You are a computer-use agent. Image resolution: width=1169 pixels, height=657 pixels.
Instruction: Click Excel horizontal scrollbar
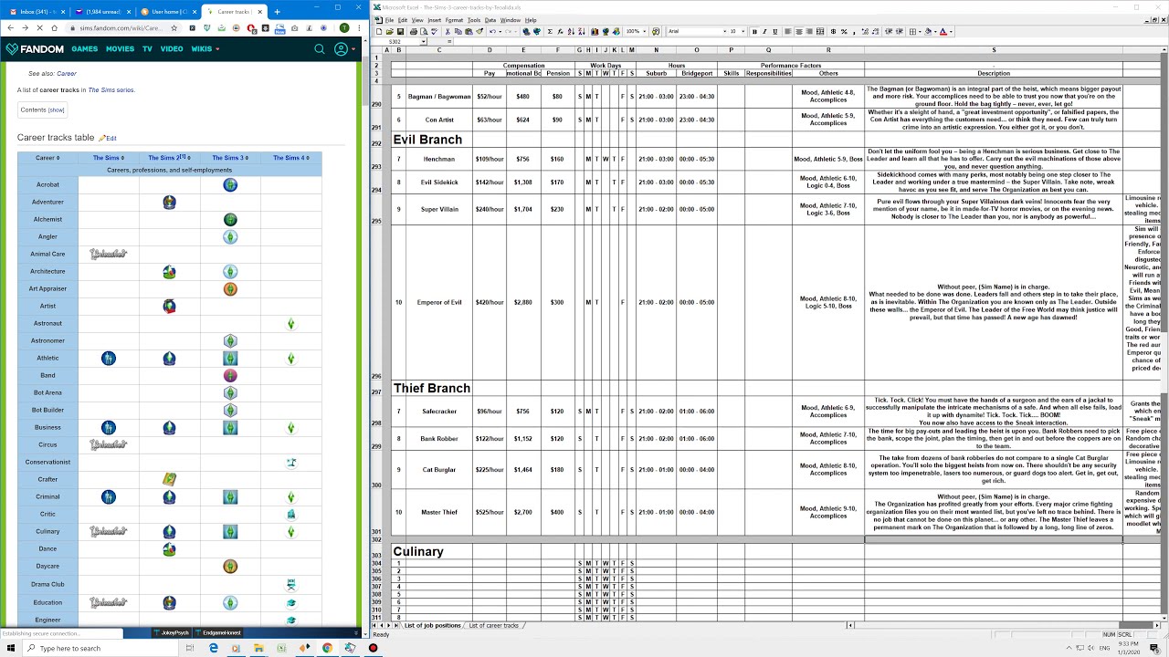(1005, 625)
